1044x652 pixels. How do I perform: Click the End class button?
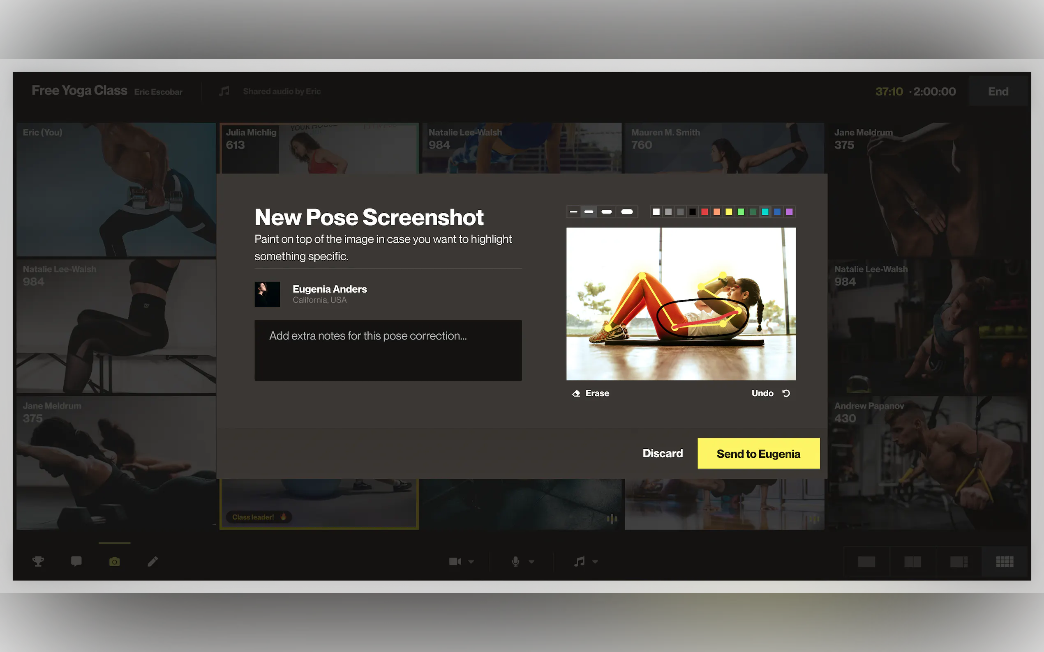(x=998, y=92)
